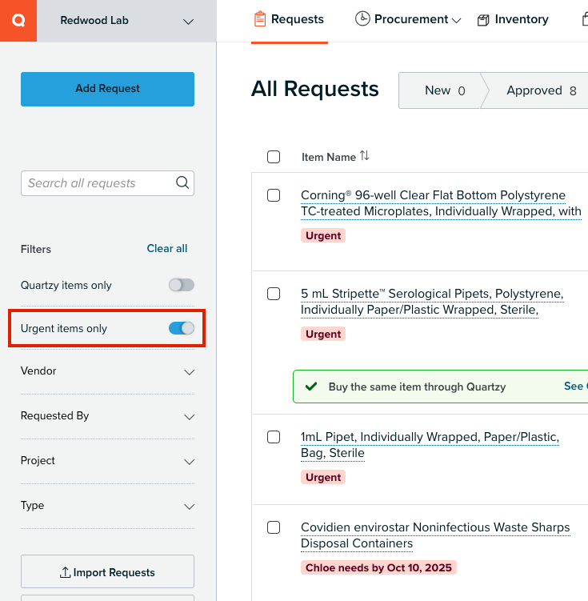The width and height of the screenshot is (588, 601).
Task: Click Urgent tag on 1mL Pipet row
Action: (323, 477)
